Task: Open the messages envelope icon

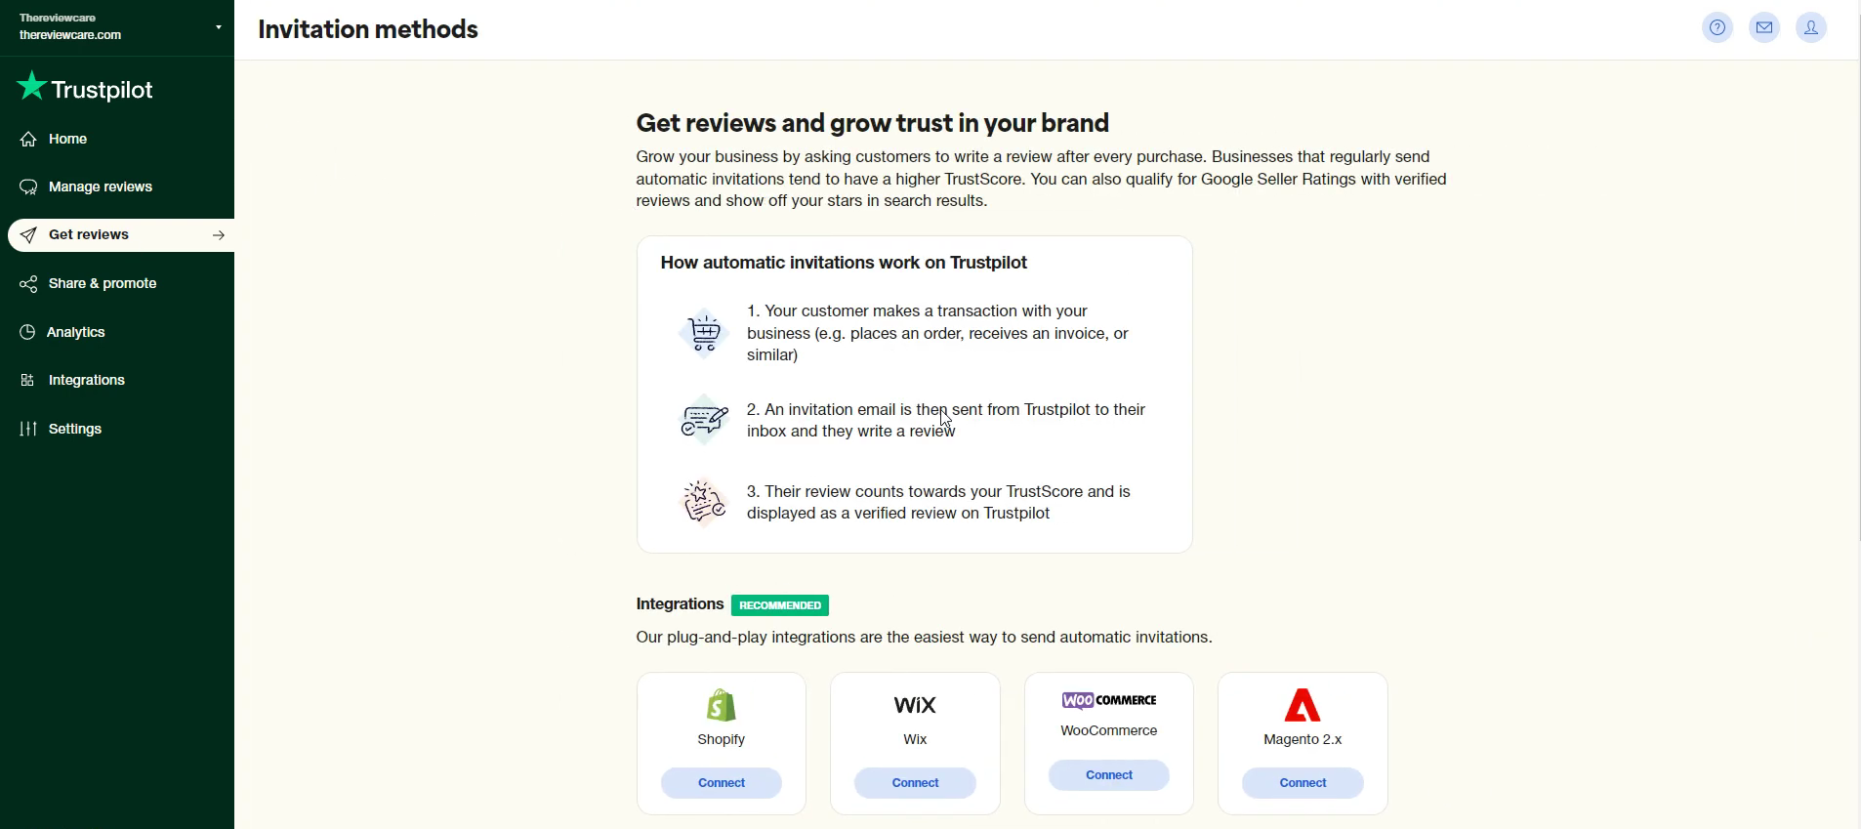Action: click(1765, 28)
